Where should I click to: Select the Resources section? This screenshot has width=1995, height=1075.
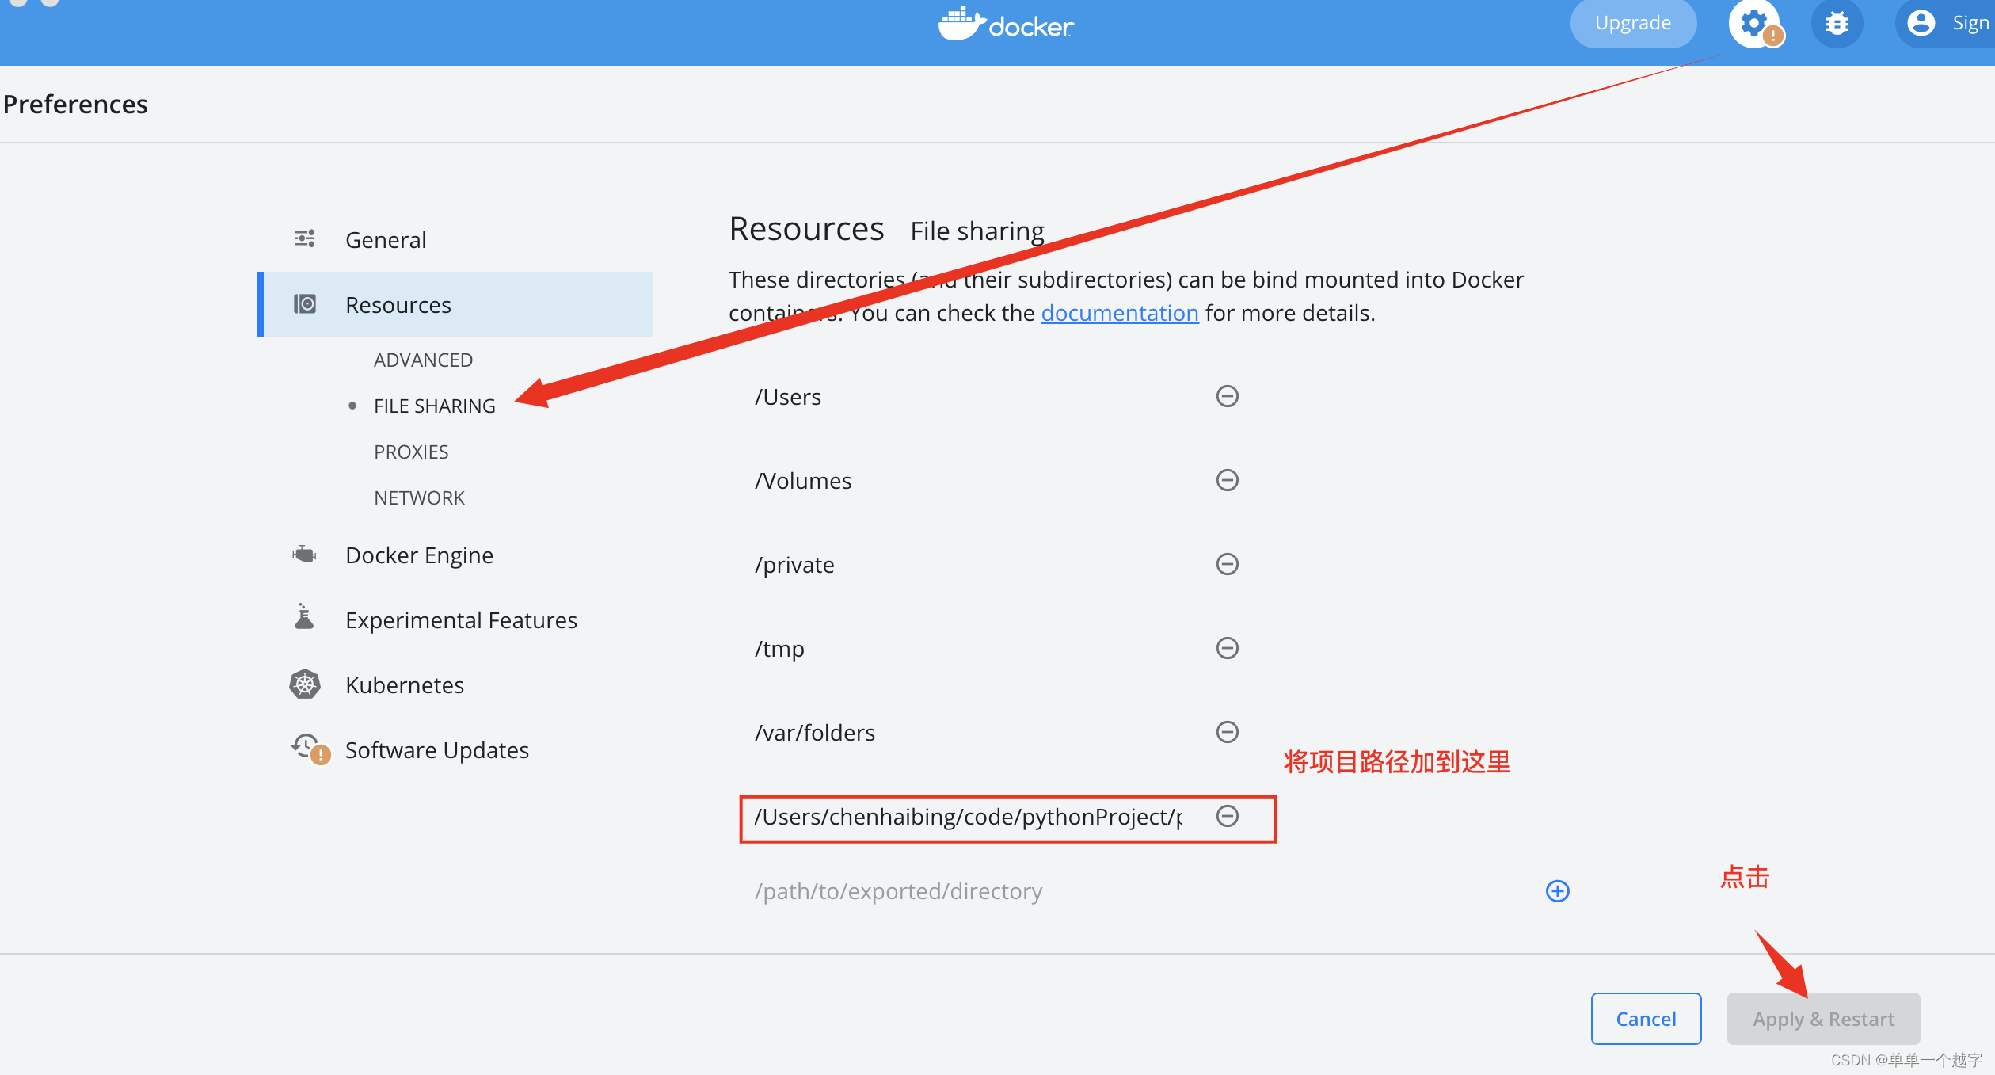456,304
